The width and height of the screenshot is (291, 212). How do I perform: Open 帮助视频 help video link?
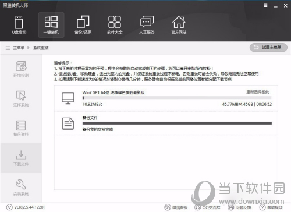pyautogui.click(x=271, y=207)
